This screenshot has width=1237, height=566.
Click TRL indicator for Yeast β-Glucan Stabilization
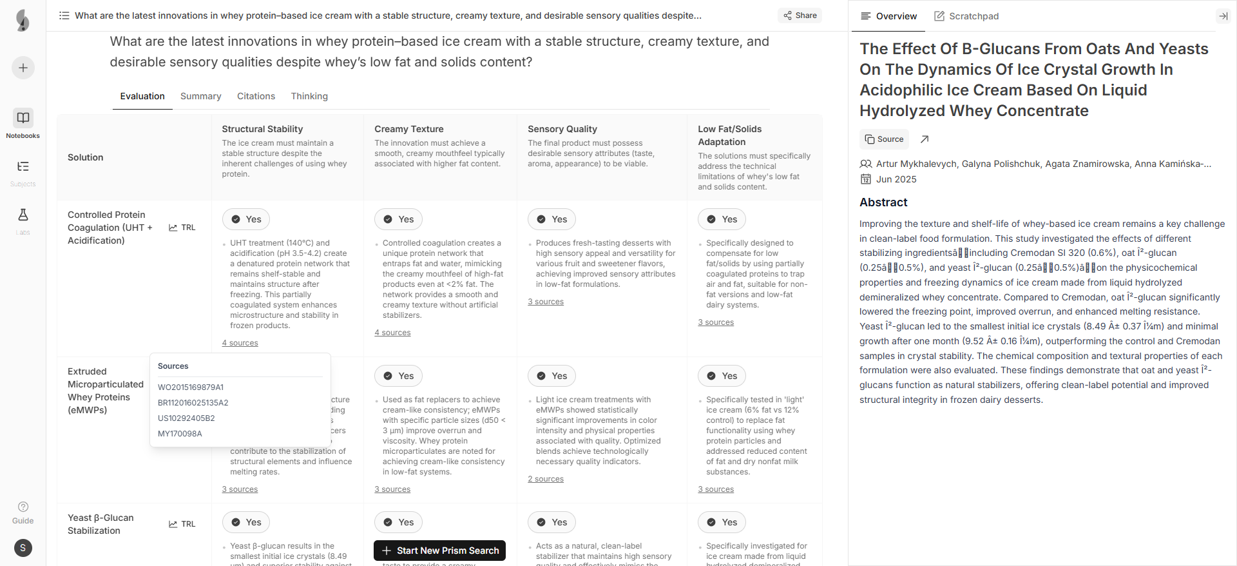182,524
